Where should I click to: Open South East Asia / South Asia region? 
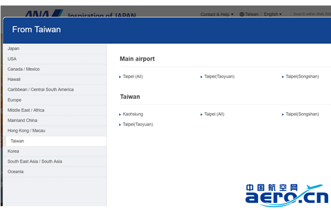pos(55,161)
